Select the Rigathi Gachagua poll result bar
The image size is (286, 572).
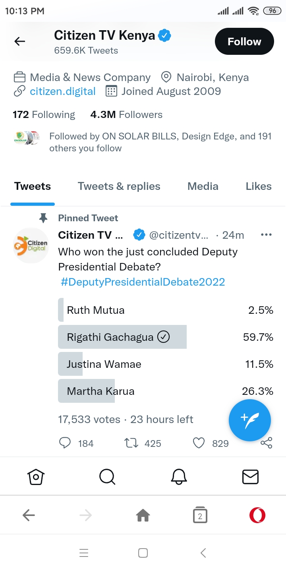tap(122, 337)
